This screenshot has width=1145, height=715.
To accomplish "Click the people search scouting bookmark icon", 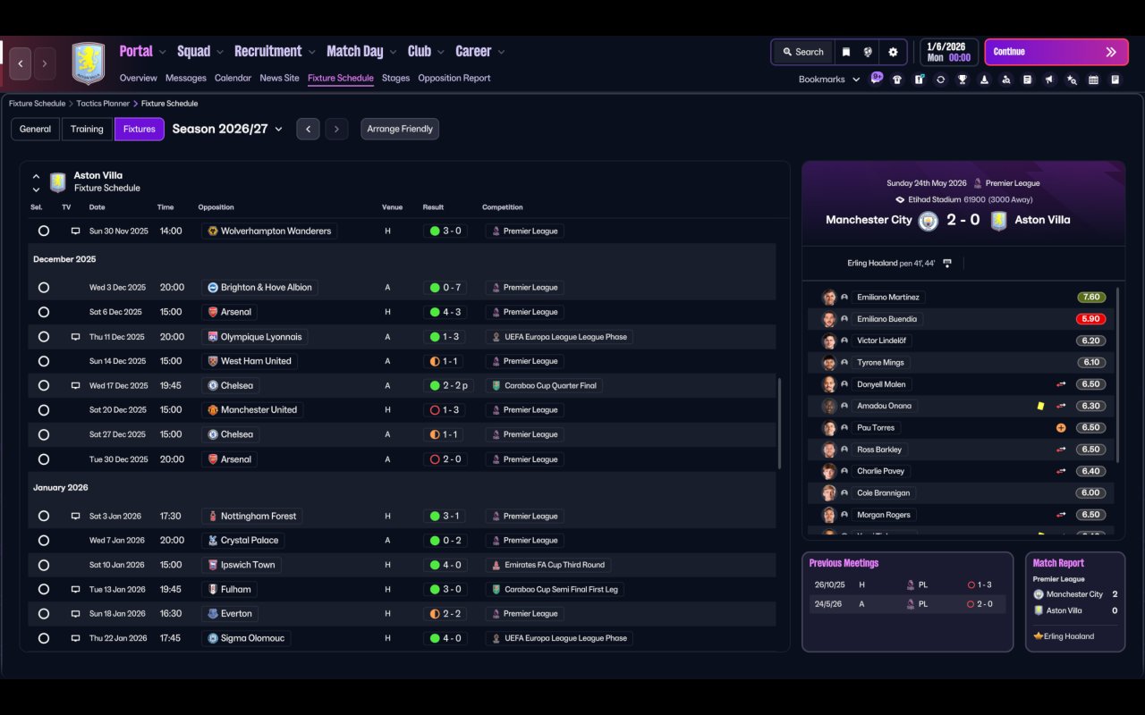I will pos(1005,80).
